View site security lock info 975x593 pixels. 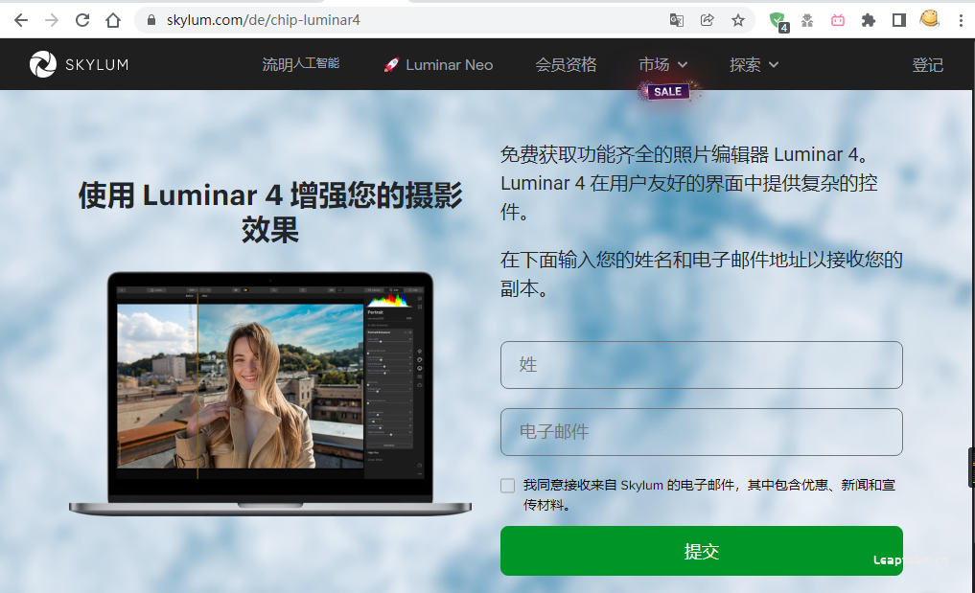(151, 20)
